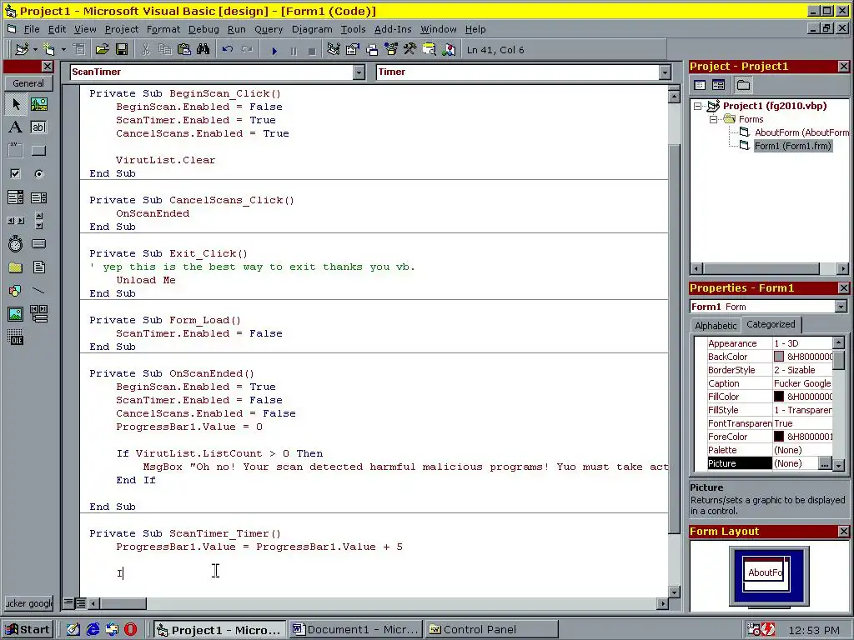The height and width of the screenshot is (640, 854).
Task: Switch to the Control Panel taskbar button
Action: 492,630
